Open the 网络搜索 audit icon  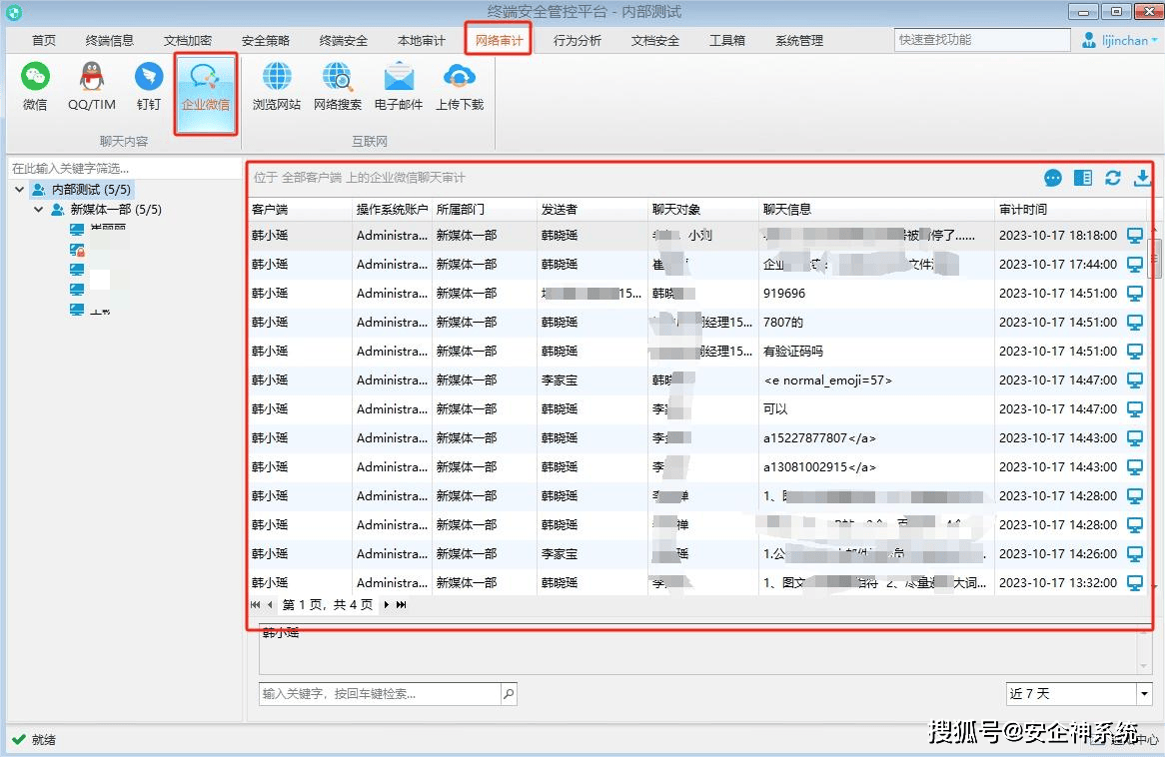pyautogui.click(x=338, y=87)
